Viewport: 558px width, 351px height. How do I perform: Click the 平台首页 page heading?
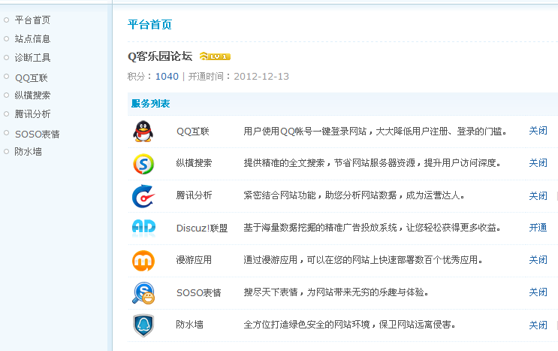[149, 25]
